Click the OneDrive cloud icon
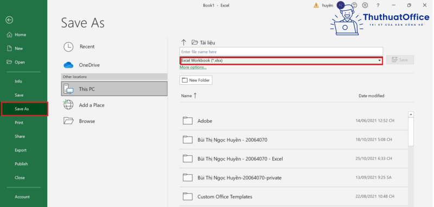 coord(68,65)
